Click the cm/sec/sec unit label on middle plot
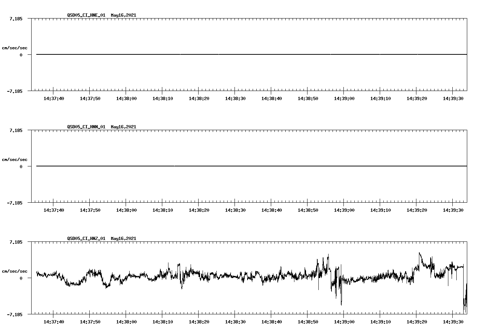The width and height of the screenshot is (493, 335). (x=15, y=159)
